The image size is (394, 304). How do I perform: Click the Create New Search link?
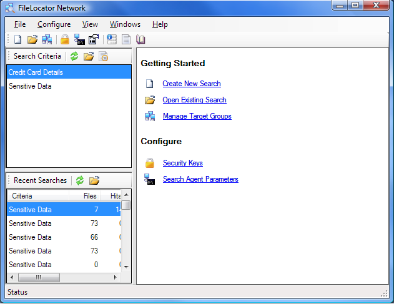coord(192,84)
